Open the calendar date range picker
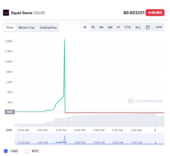The width and height of the screenshot is (170, 156). 148,27
